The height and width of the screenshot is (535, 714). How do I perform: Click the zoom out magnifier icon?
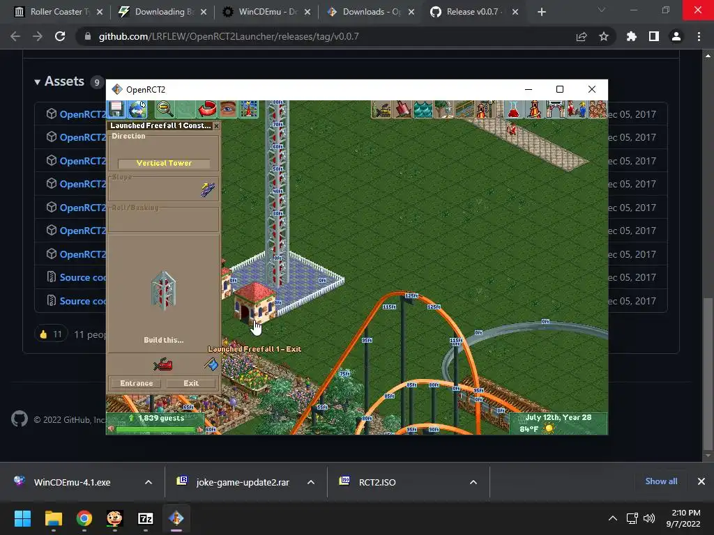[165, 109]
